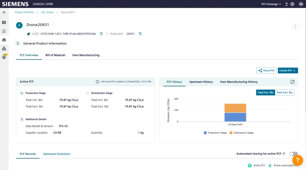306x170 pixels.
Task: Toggle Distribution Stage orange legend swatch
Action: (x=231, y=133)
